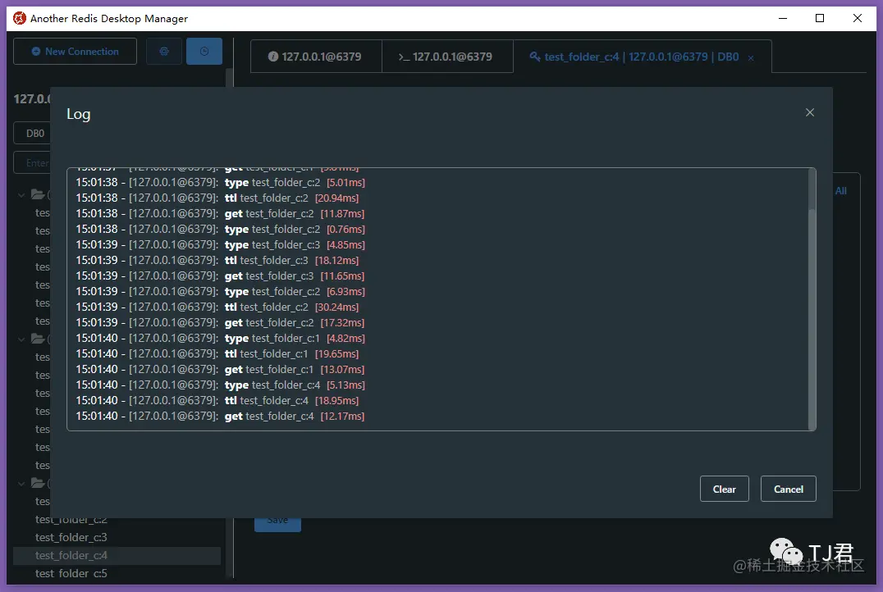Click log line type test_folder_c:3 4.85ms
The width and height of the screenshot is (883, 592).
point(220,245)
